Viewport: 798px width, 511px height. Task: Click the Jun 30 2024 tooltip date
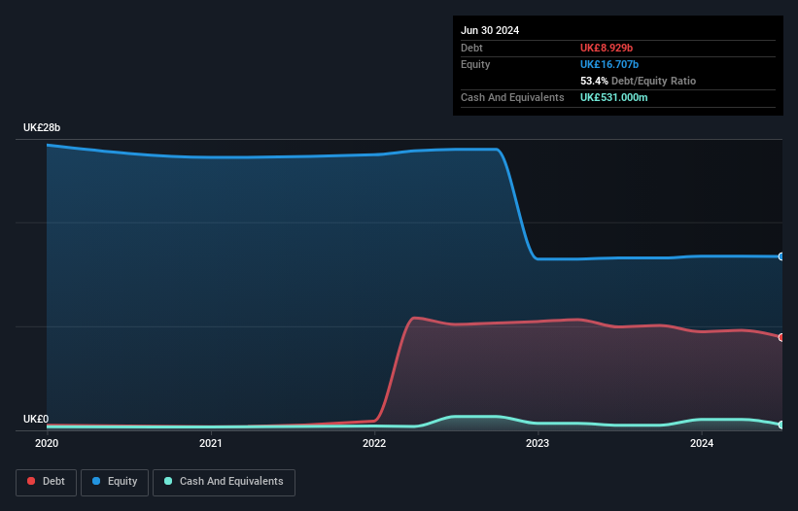490,30
